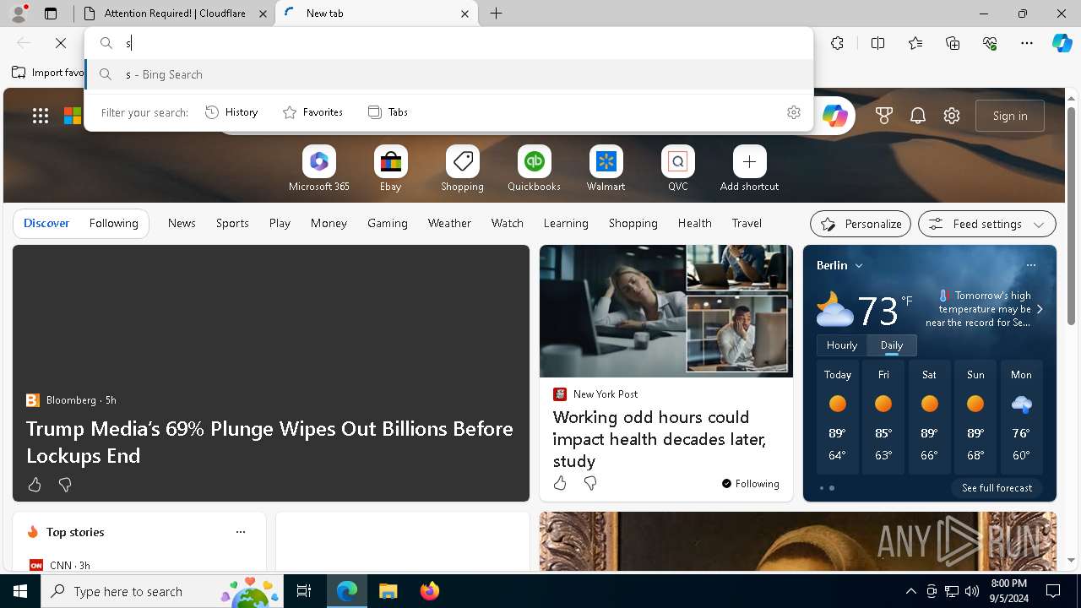
Task: Open the Copilot icon in the browser toolbar
Action: coord(1062,43)
